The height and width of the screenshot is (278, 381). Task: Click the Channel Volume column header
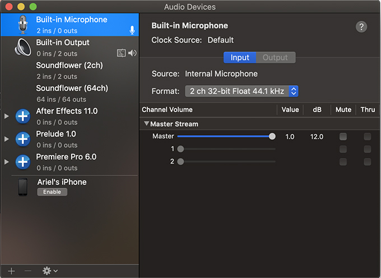coord(167,110)
